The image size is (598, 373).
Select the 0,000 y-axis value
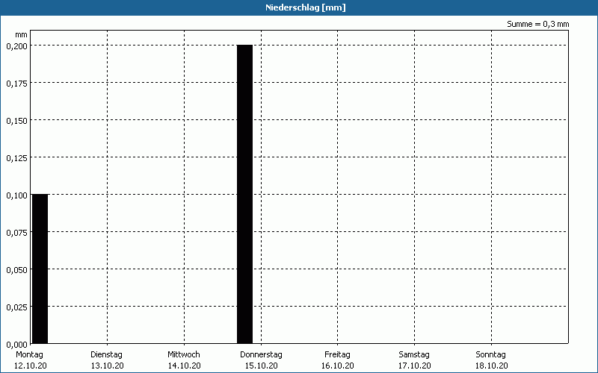pos(16,344)
